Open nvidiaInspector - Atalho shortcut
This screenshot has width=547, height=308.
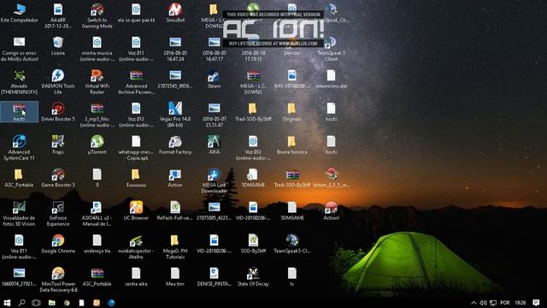pyautogui.click(x=136, y=247)
